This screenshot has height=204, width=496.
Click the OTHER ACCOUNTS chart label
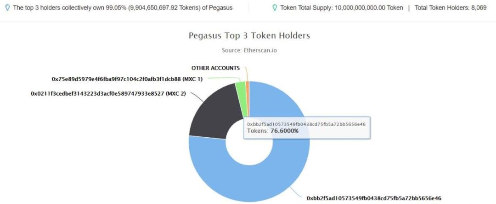tap(215, 68)
